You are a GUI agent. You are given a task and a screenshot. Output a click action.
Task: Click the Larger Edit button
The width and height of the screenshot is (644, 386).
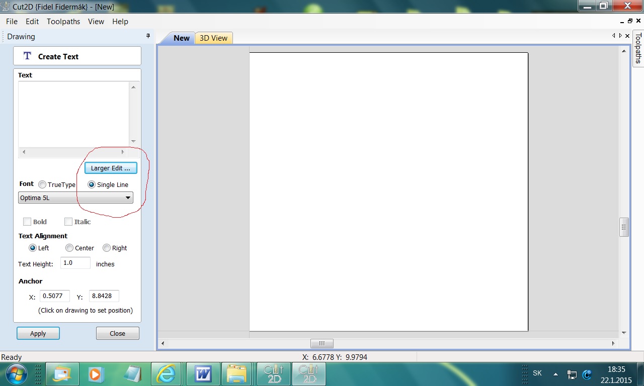coord(111,168)
